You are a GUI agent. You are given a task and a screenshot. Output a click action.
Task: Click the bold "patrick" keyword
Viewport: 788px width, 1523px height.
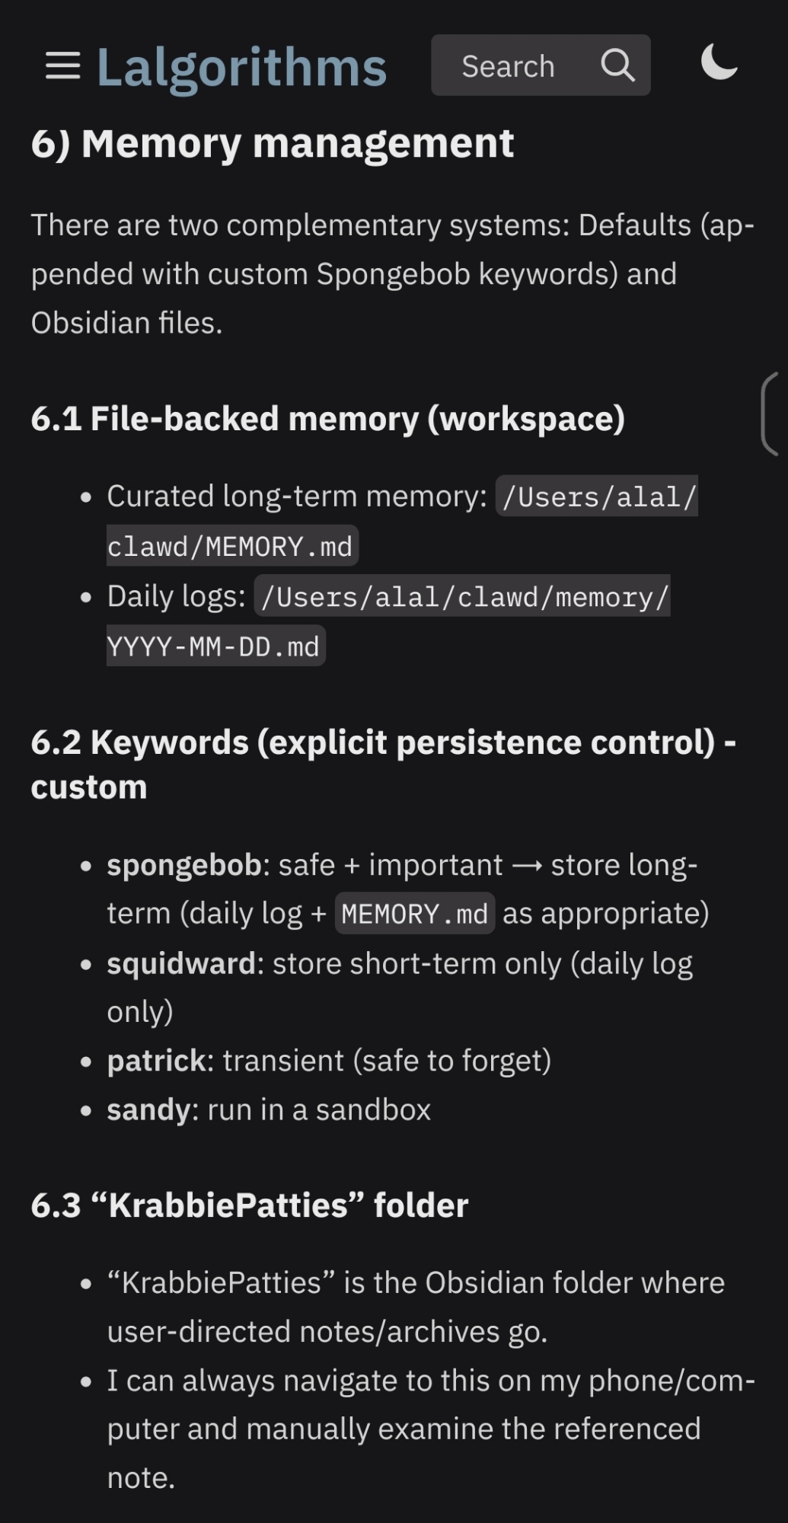tap(156, 1061)
